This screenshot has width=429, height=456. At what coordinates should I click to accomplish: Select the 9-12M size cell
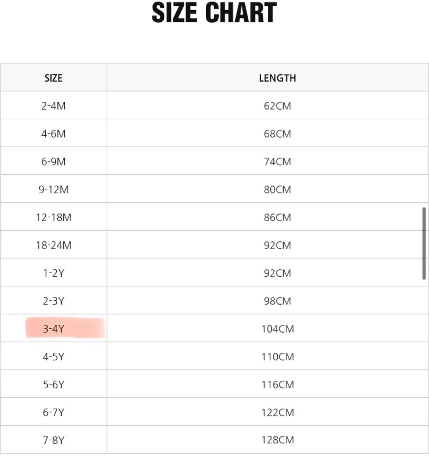pos(54,189)
